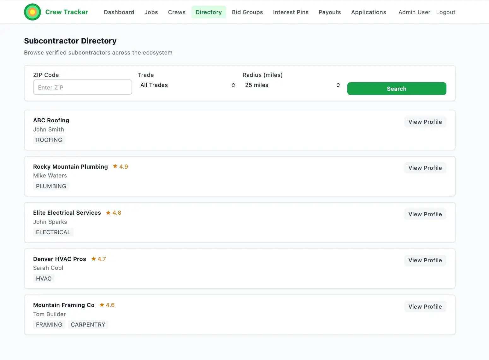This screenshot has width=489, height=360.
Task: Click the Elite Electrical Services name
Action: coord(67,212)
